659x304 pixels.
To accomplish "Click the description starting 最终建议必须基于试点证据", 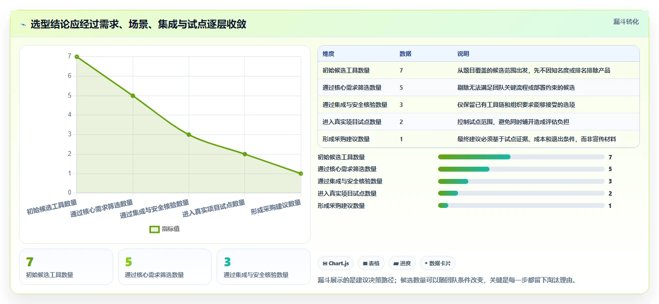I will [537, 139].
